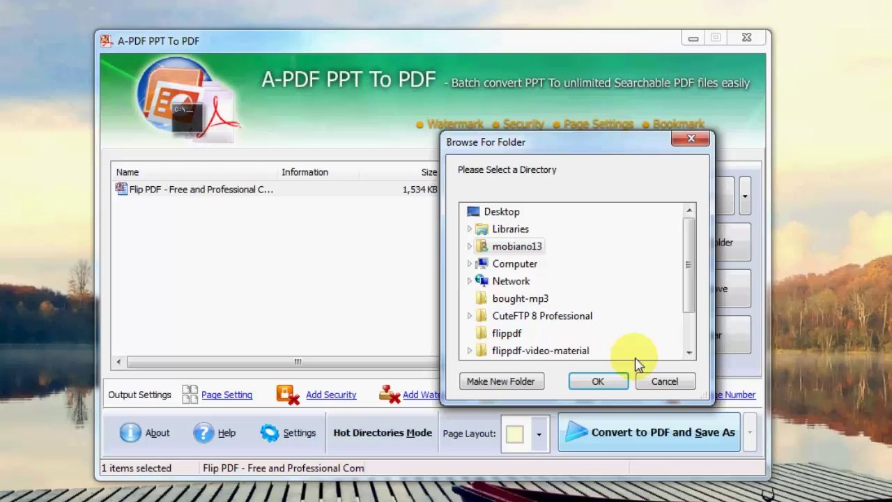This screenshot has width=892, height=502.
Task: Click the Desktop monitor icon in folder tree
Action: [x=473, y=211]
